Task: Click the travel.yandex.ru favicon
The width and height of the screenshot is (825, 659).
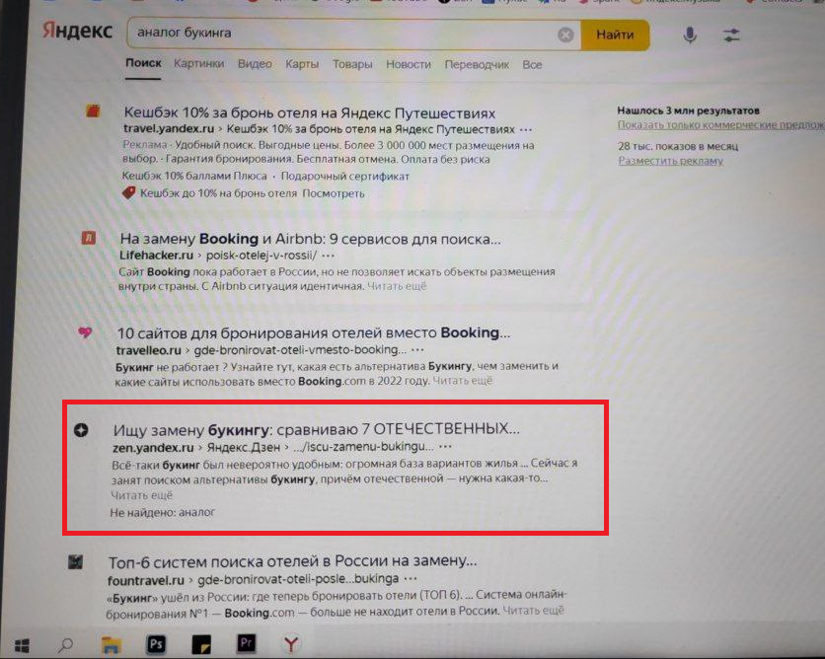Action: [93, 110]
